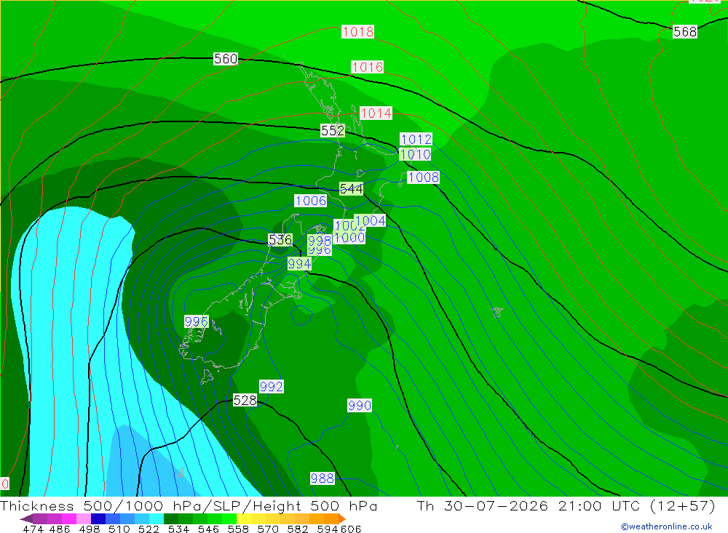This screenshot has height=533, width=728.
Task: Click the blue 994 isobar label
Action: click(299, 264)
